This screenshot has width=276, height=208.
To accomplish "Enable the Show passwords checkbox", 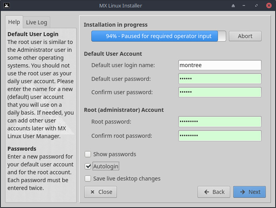I will (x=88, y=154).
